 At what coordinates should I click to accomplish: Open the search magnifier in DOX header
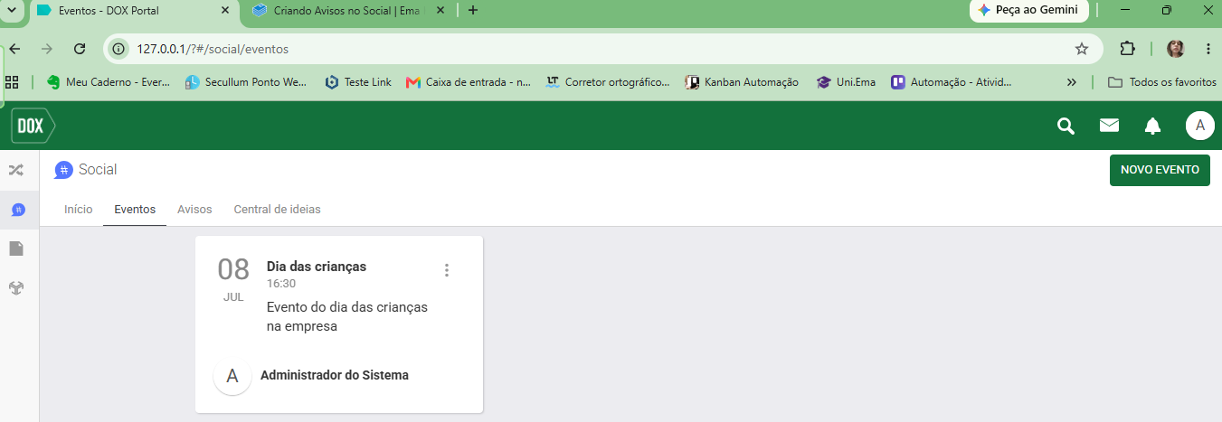[1066, 126]
